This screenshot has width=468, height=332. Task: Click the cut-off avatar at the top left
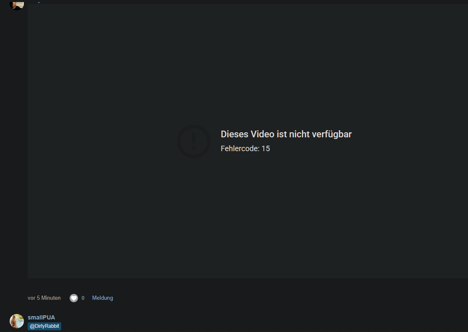pyautogui.click(x=17, y=4)
